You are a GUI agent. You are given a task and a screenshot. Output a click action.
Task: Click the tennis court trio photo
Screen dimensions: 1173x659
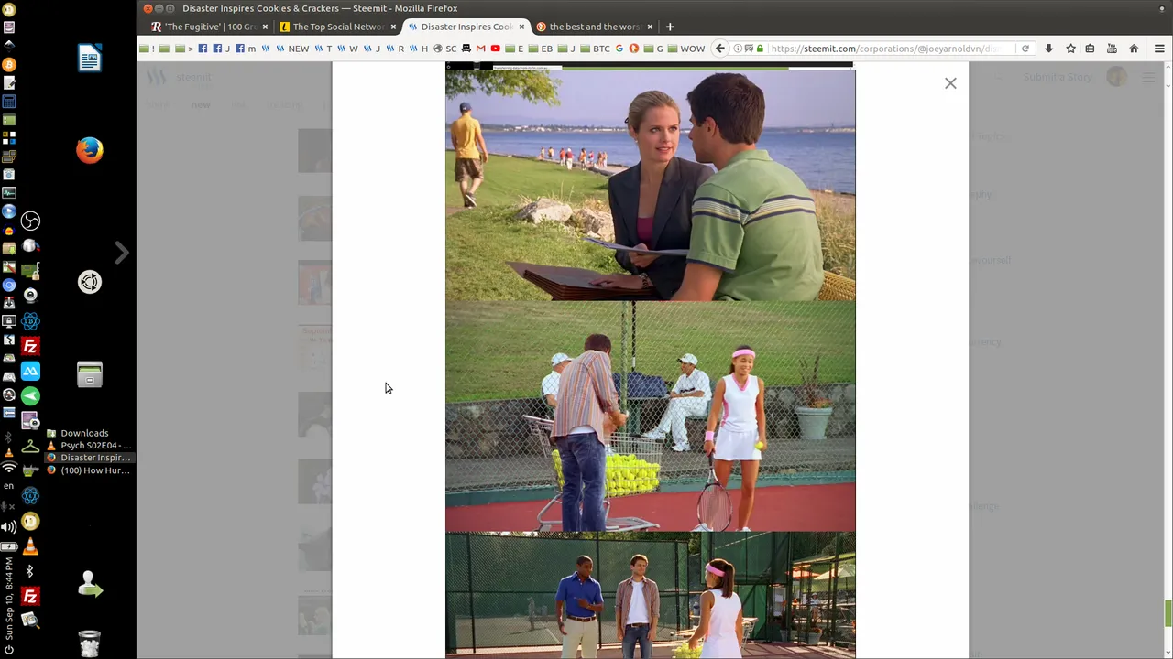coord(650,596)
